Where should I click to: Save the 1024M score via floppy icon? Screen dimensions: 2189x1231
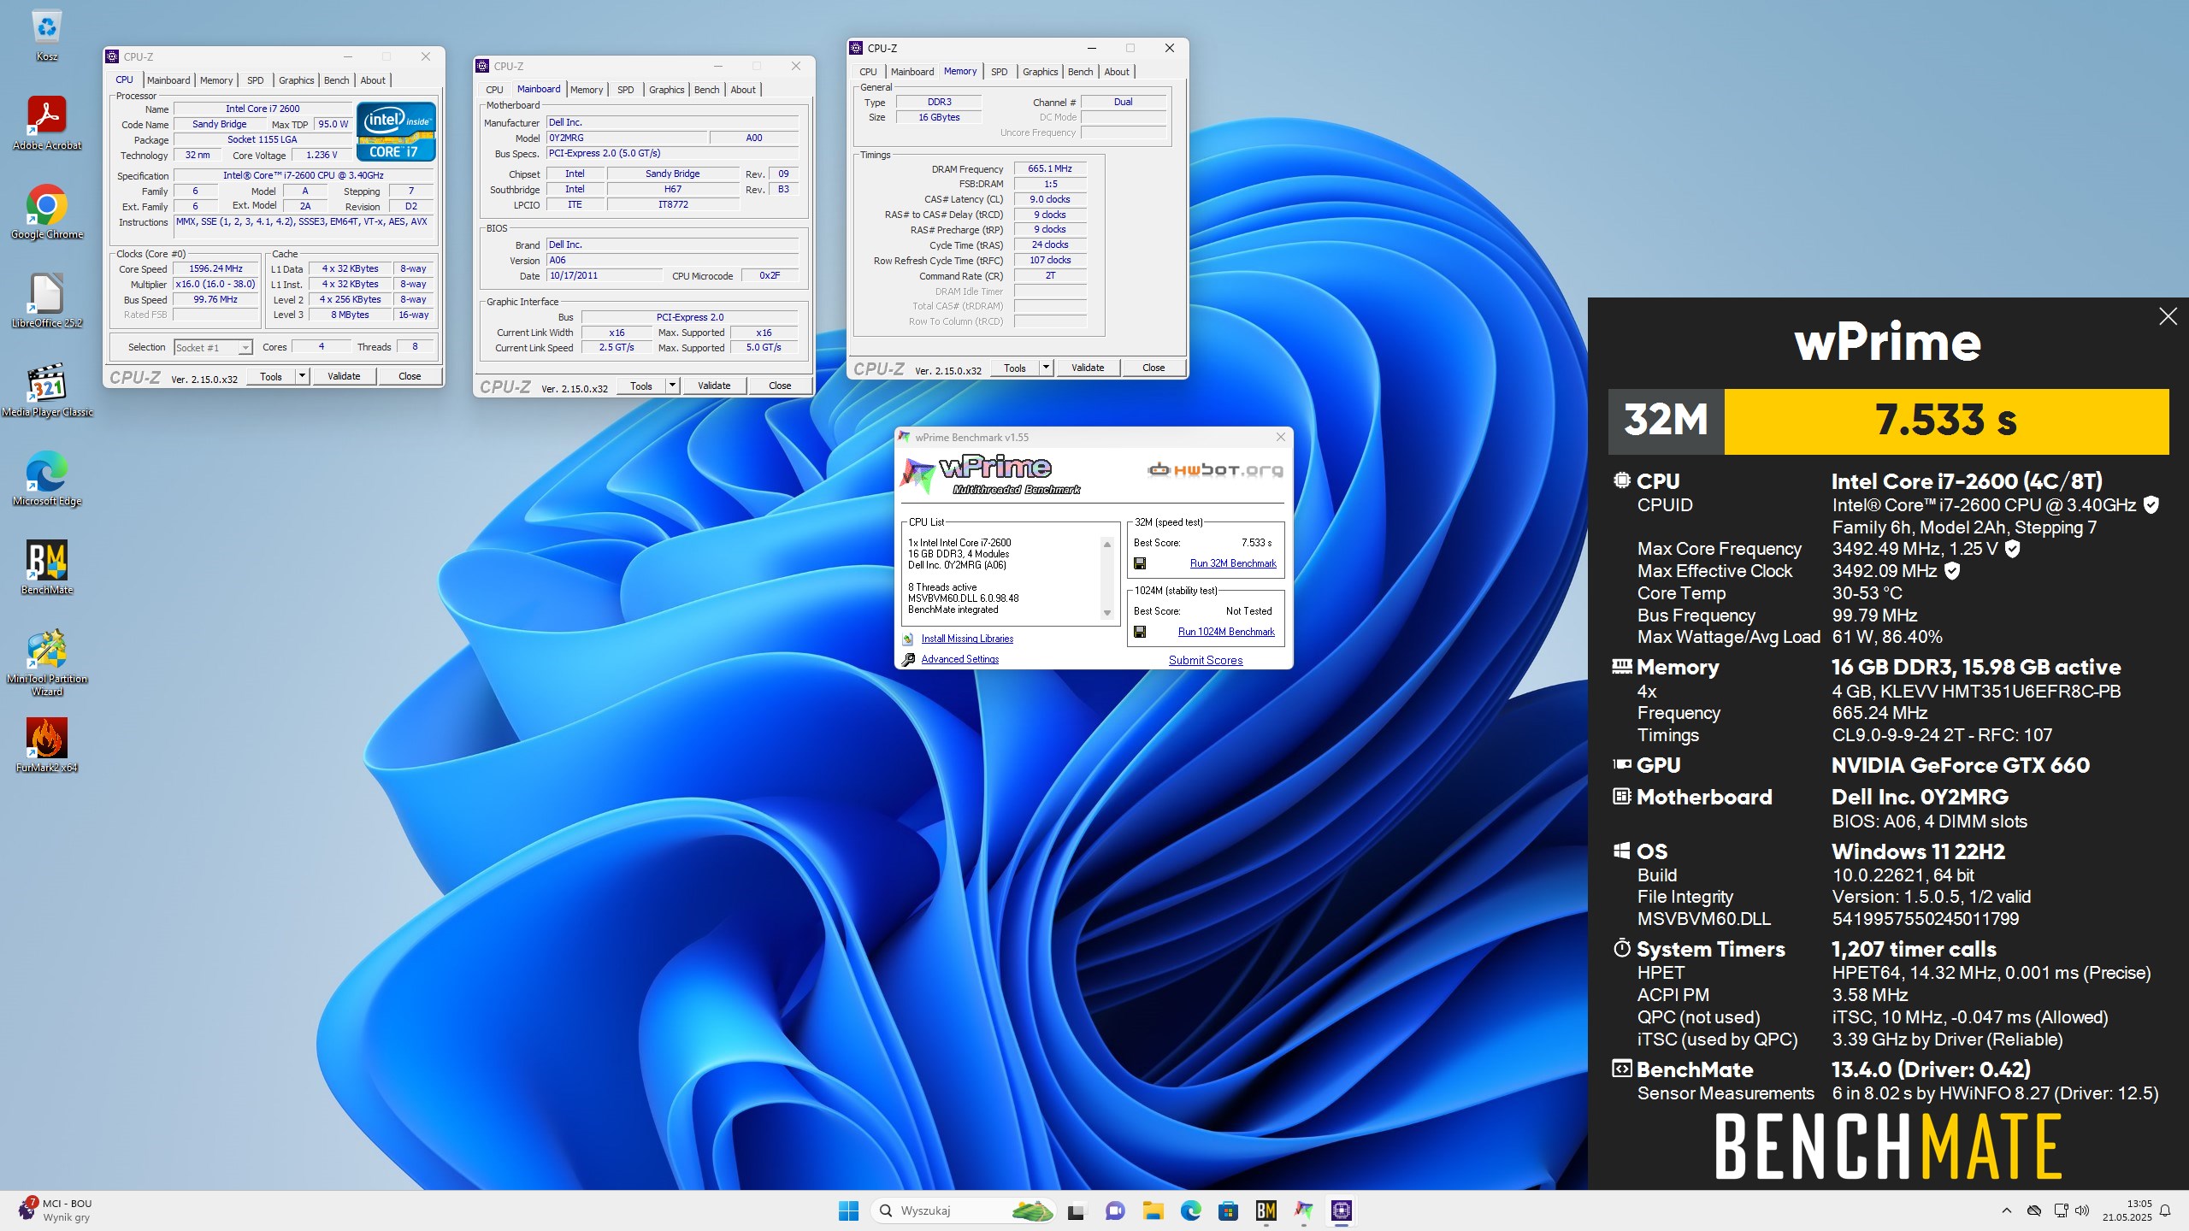[x=1140, y=632]
